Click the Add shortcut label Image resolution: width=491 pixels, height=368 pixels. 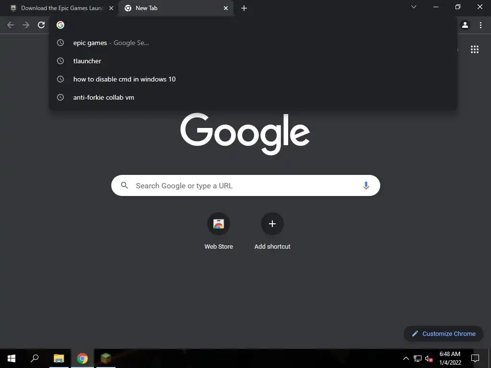pos(272,247)
